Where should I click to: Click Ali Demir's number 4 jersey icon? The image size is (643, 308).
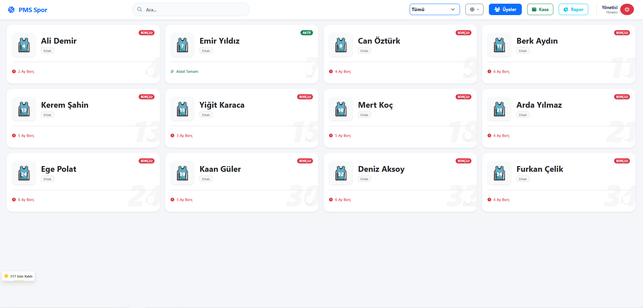pos(24,45)
